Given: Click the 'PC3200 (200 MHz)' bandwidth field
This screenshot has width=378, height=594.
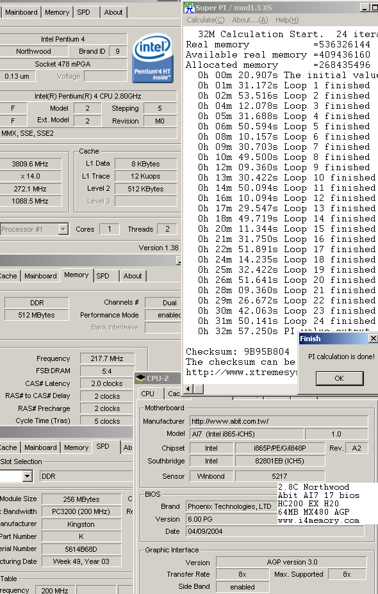Looking at the screenshot, I should (81, 511).
